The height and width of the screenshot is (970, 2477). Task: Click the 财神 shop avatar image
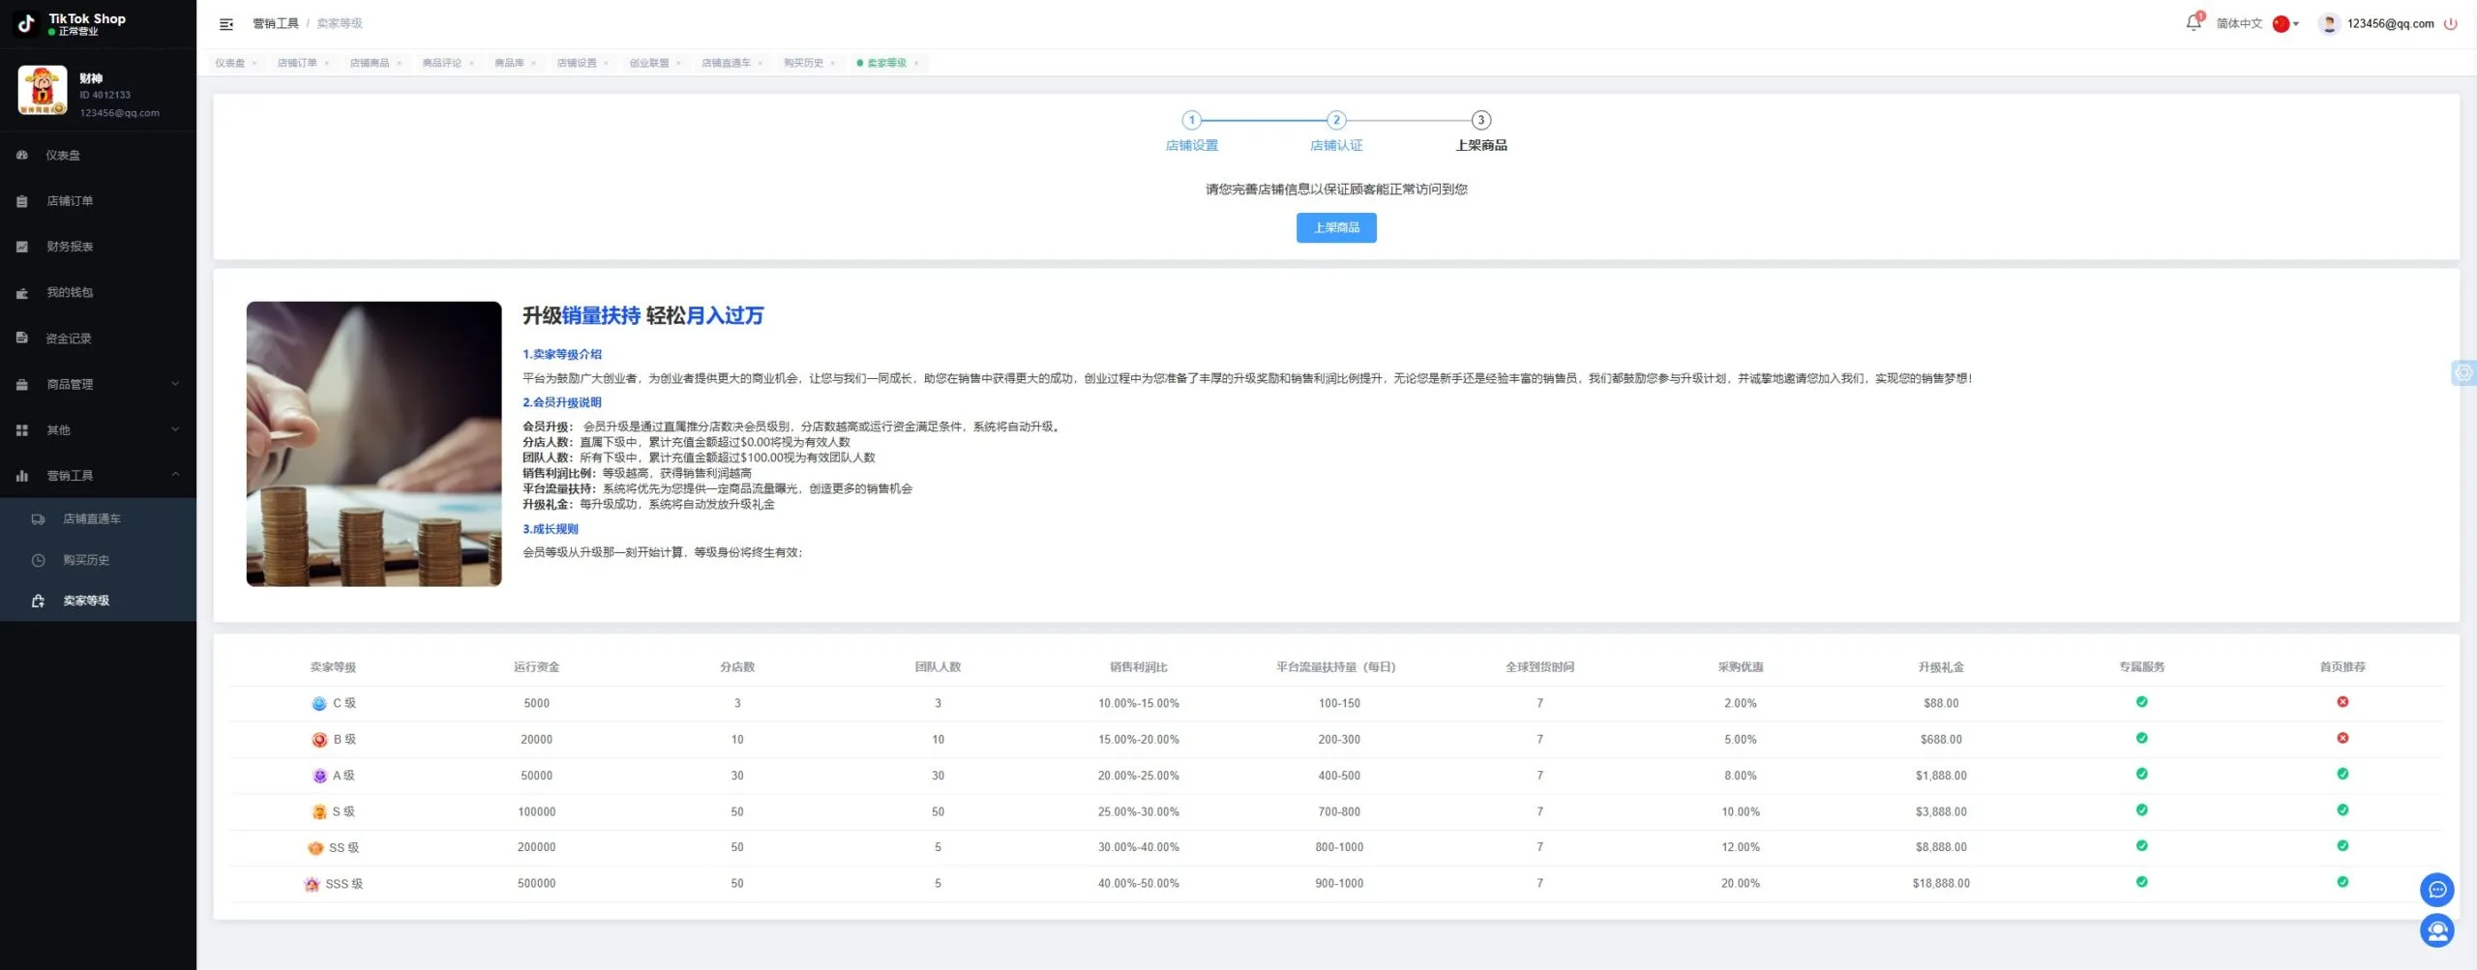(x=43, y=91)
